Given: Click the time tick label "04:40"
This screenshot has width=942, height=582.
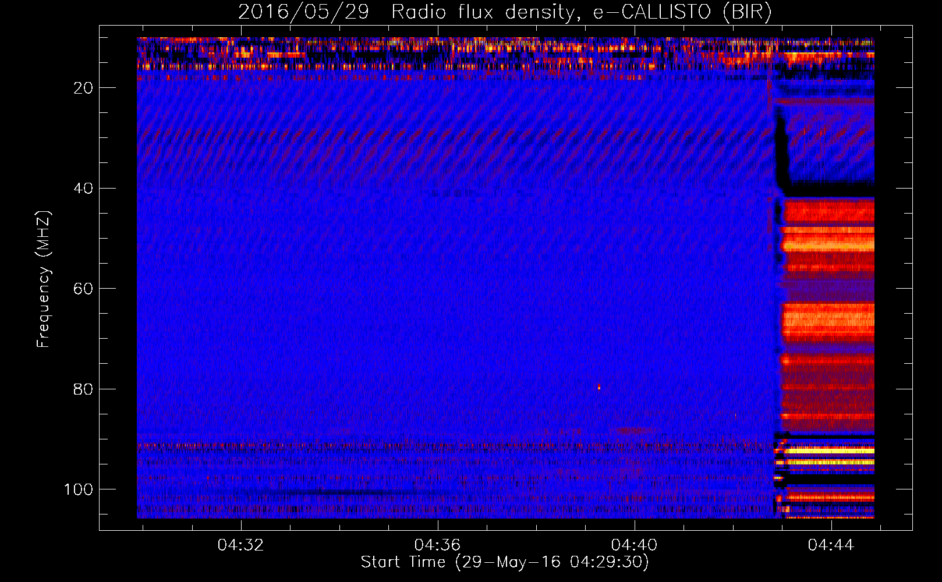Looking at the screenshot, I should click(634, 545).
